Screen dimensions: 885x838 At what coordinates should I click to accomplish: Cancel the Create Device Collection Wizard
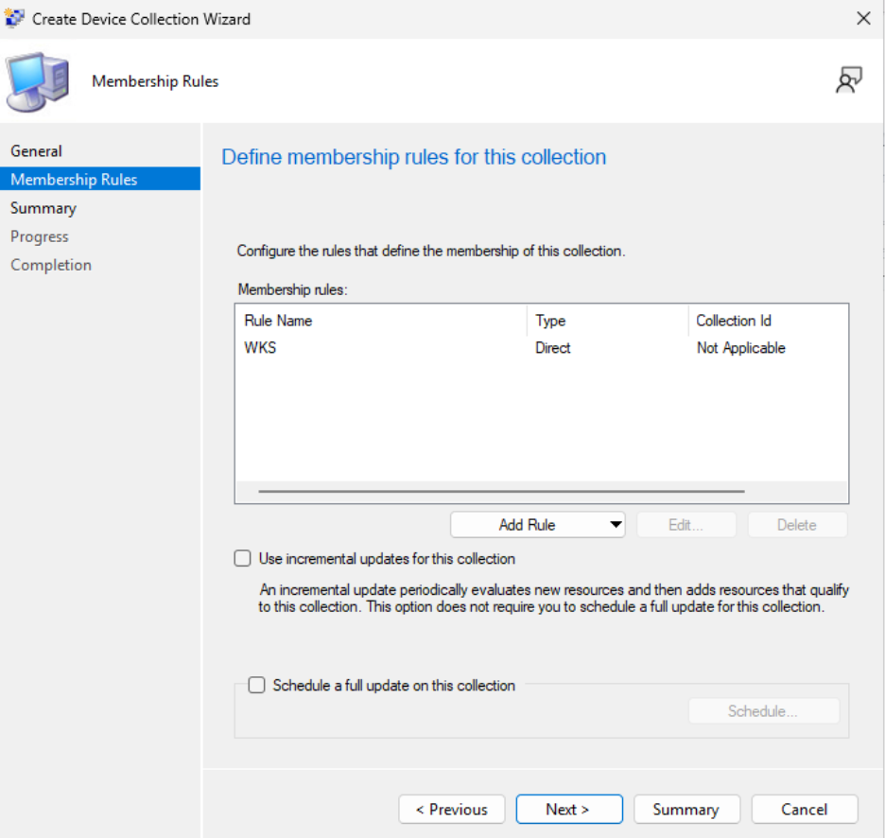805,809
